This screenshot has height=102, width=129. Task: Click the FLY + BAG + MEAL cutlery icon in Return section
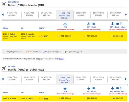[121, 88]
